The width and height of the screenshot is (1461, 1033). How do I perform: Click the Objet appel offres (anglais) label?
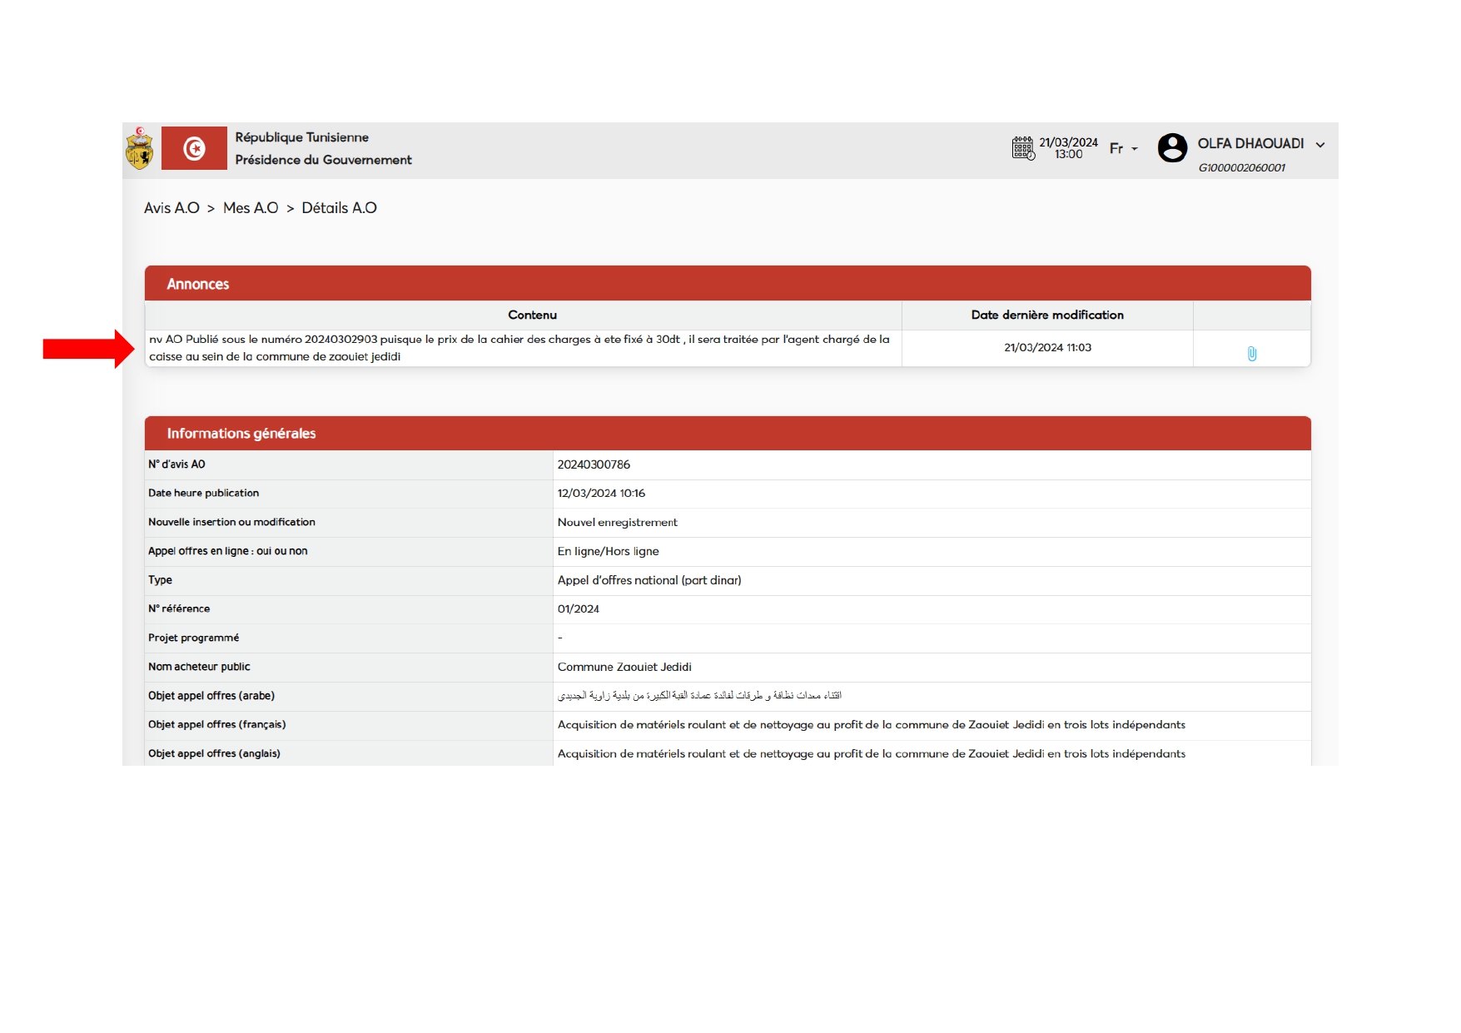pos(214,753)
